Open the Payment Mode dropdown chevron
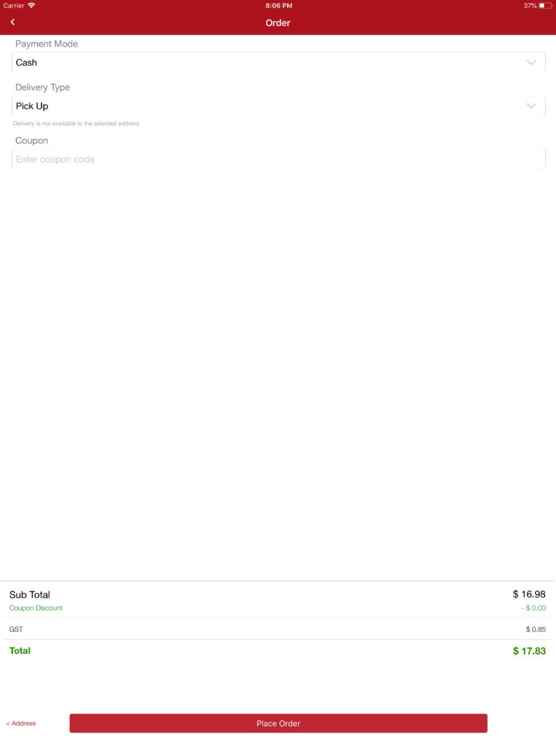The width and height of the screenshot is (556, 742). (531, 63)
